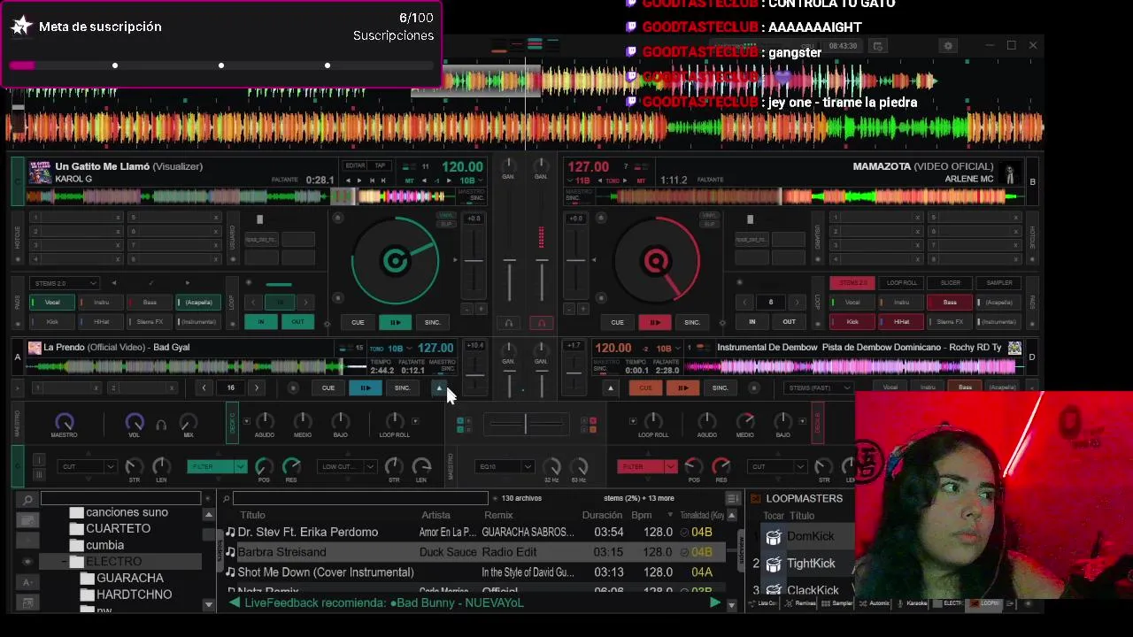The width and height of the screenshot is (1133, 637).
Task: Double loop length on MAMAZOTA deck
Action: click(797, 303)
